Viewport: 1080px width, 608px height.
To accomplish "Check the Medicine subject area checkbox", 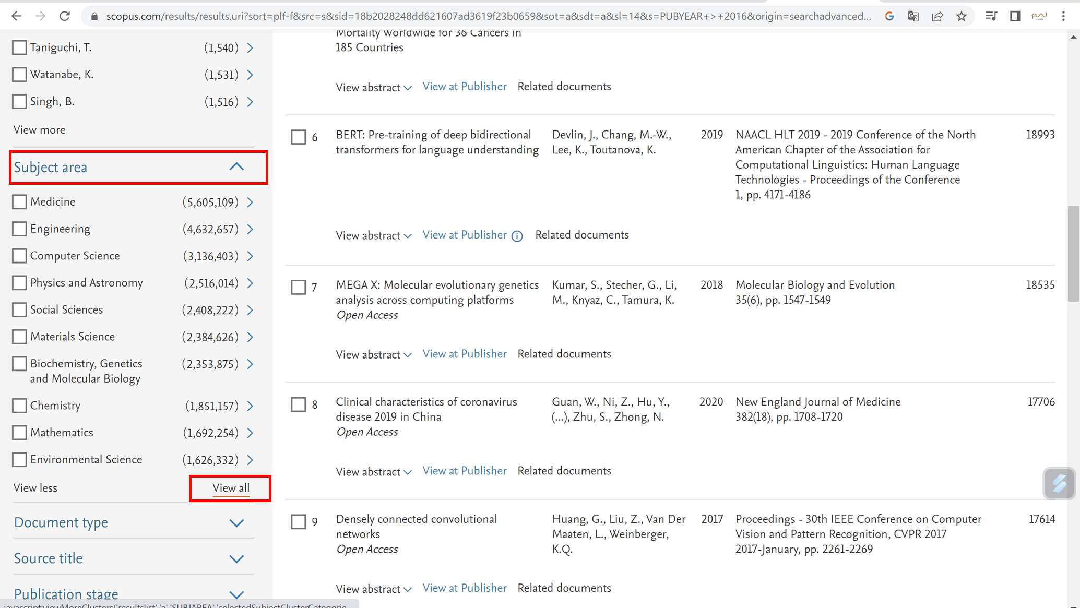I will tap(19, 202).
